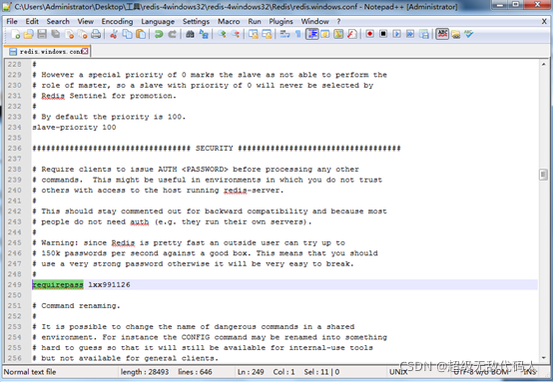Click line number 249 in the margin
Image resolution: width=553 pixels, height=382 pixels.
(x=14, y=284)
